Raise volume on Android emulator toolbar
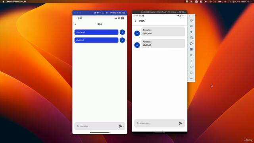 (x=191, y=26)
